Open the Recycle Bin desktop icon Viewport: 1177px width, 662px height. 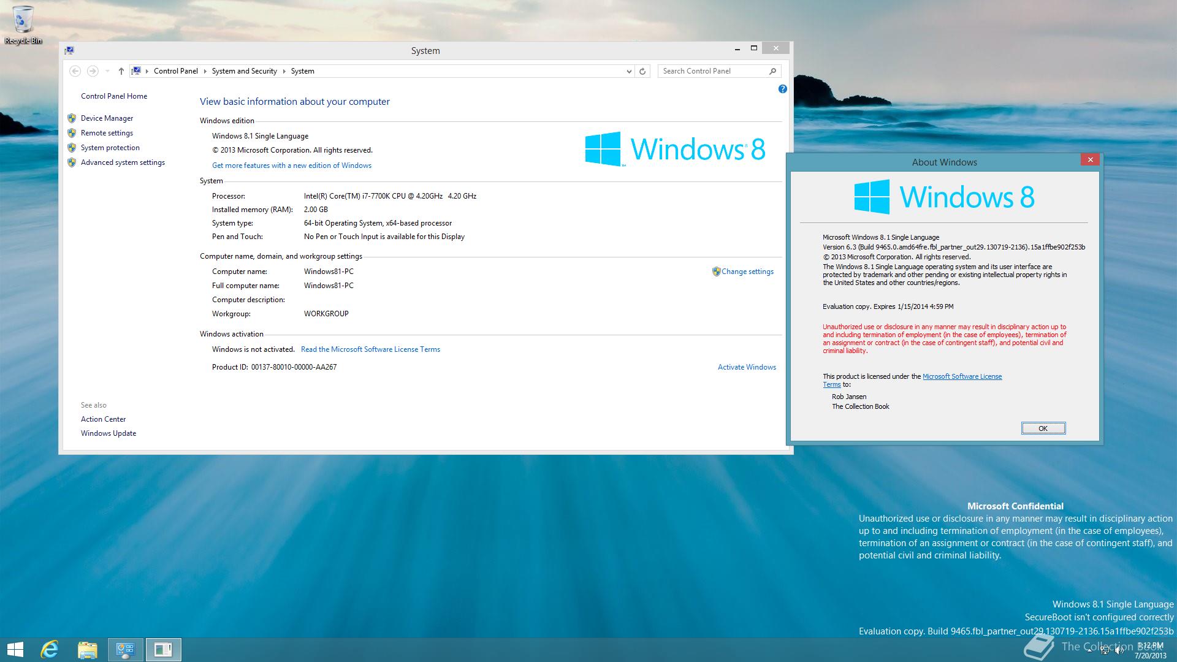(x=23, y=25)
